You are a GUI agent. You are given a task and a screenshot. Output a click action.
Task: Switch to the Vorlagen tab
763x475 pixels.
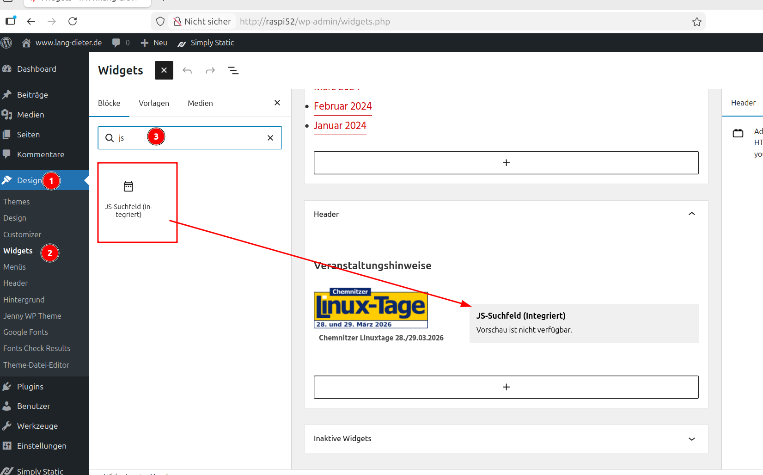click(x=154, y=103)
